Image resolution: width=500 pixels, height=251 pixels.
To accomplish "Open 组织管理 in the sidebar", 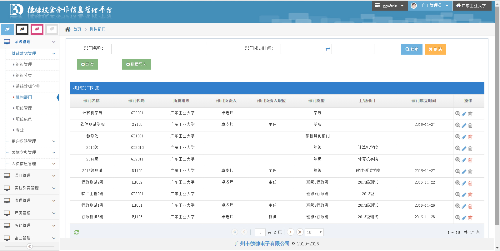I will click(24, 65).
